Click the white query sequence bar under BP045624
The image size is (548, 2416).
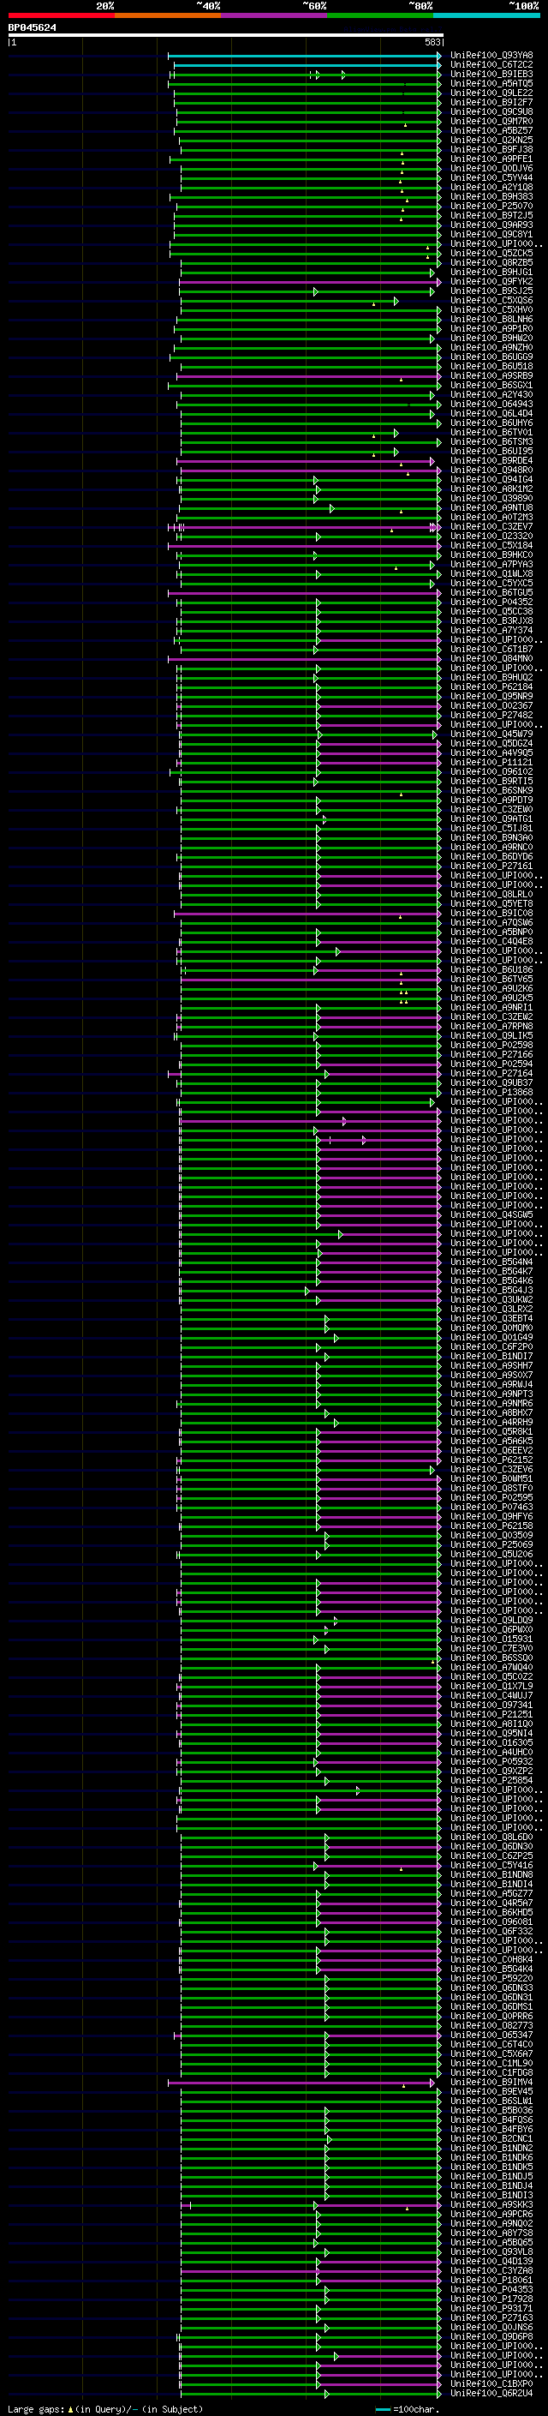[x=226, y=36]
